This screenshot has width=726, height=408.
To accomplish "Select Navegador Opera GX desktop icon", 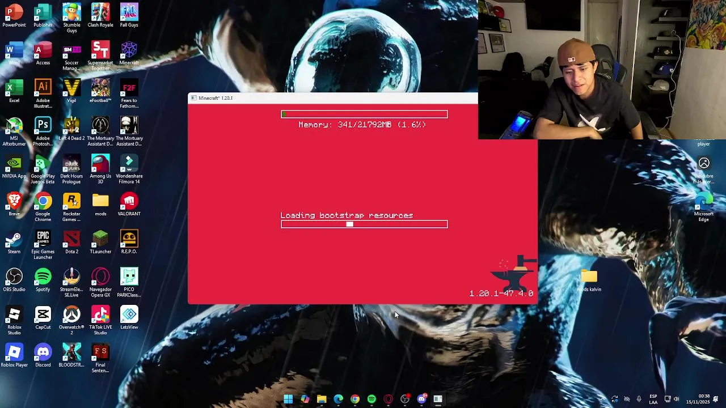I will point(100,282).
